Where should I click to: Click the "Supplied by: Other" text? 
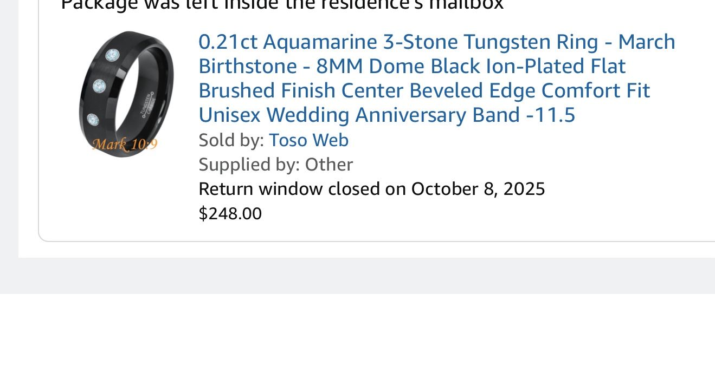(275, 164)
